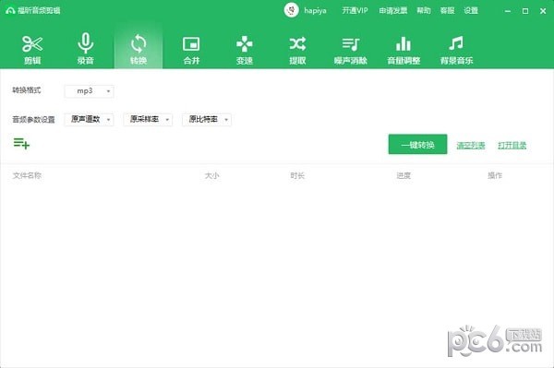Open the 原采样率 sample rate dropdown
This screenshot has height=368, width=554.
coord(148,119)
